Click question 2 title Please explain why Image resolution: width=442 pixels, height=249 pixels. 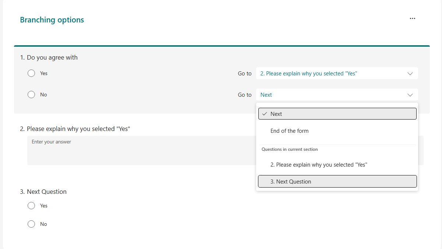pyautogui.click(x=75, y=129)
